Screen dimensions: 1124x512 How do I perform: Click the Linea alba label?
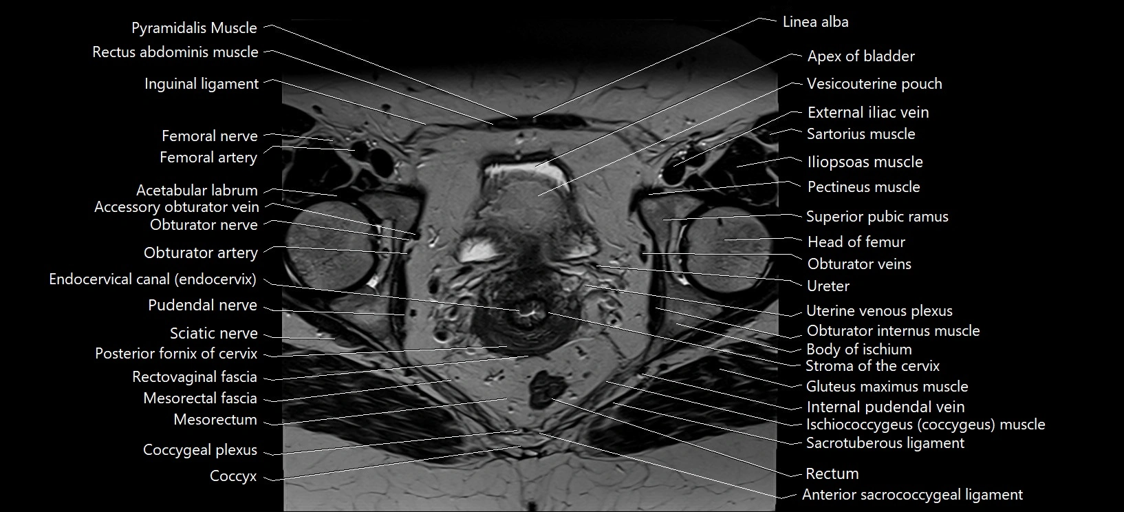(816, 22)
